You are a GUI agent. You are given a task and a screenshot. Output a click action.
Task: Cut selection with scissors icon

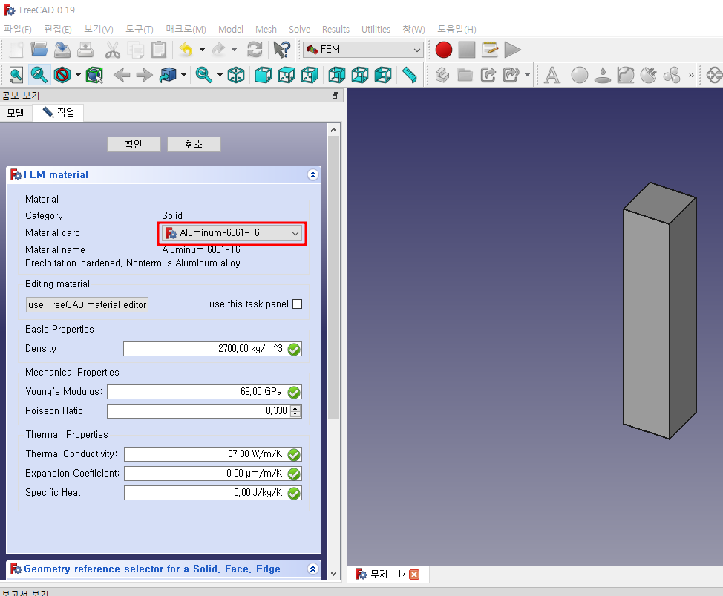tap(113, 50)
